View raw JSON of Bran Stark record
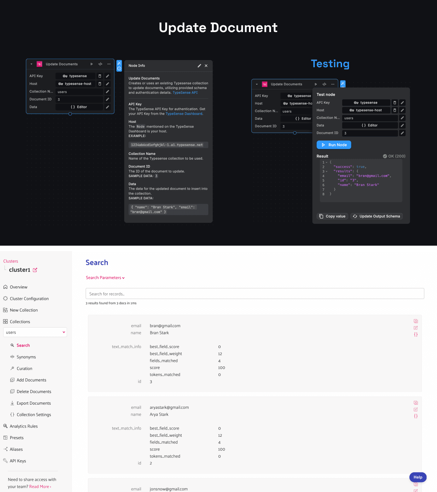 click(416, 335)
